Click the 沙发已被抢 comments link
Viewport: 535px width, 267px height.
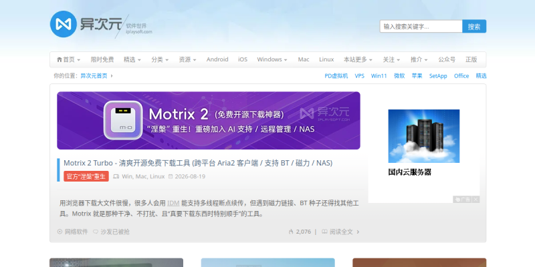click(x=115, y=232)
